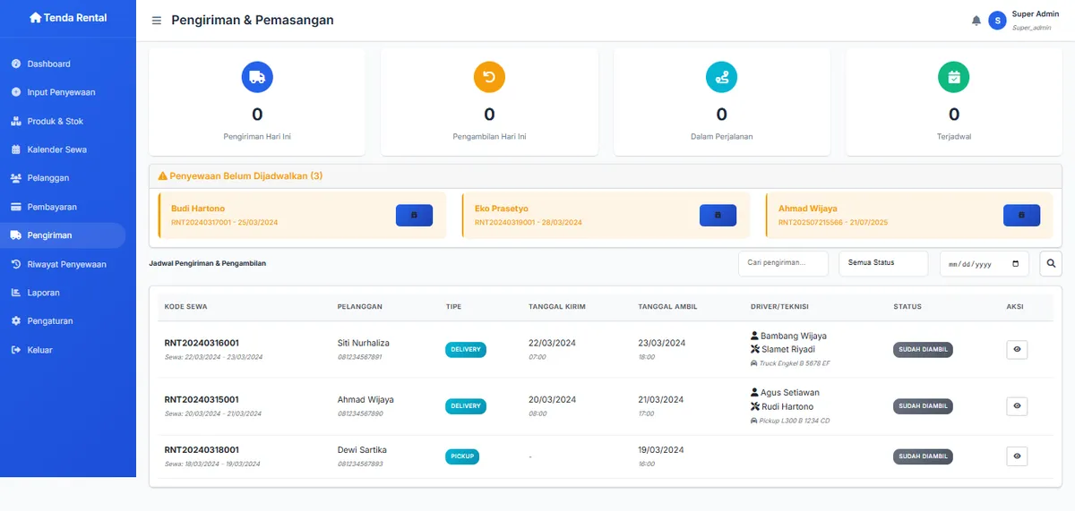This screenshot has height=511, width=1075.
Task: Click the teal route in-transit stat icon
Action: [x=722, y=77]
